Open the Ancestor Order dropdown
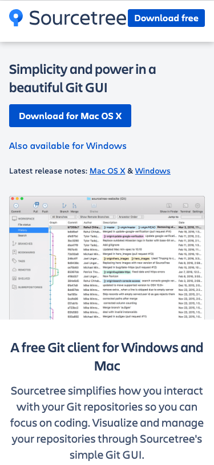This screenshot has height=465, width=214. 130,217
